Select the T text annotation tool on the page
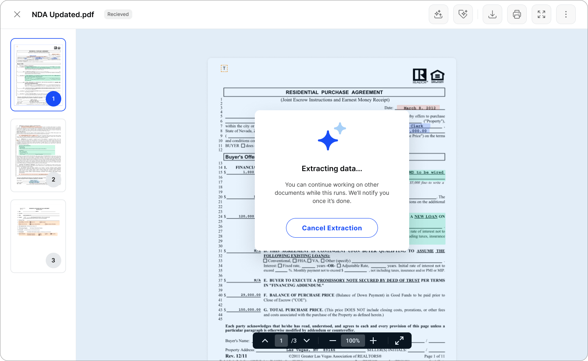This screenshot has width=588, height=361. coord(224,68)
